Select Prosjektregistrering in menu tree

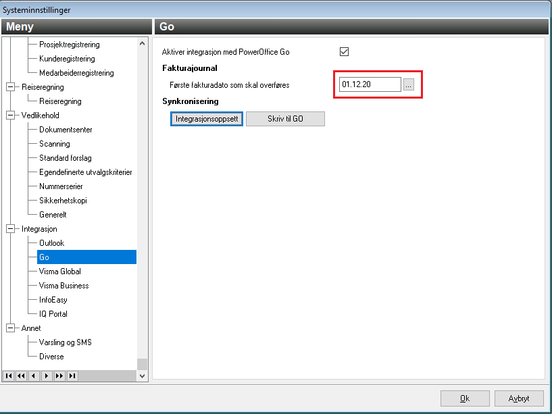tap(70, 45)
